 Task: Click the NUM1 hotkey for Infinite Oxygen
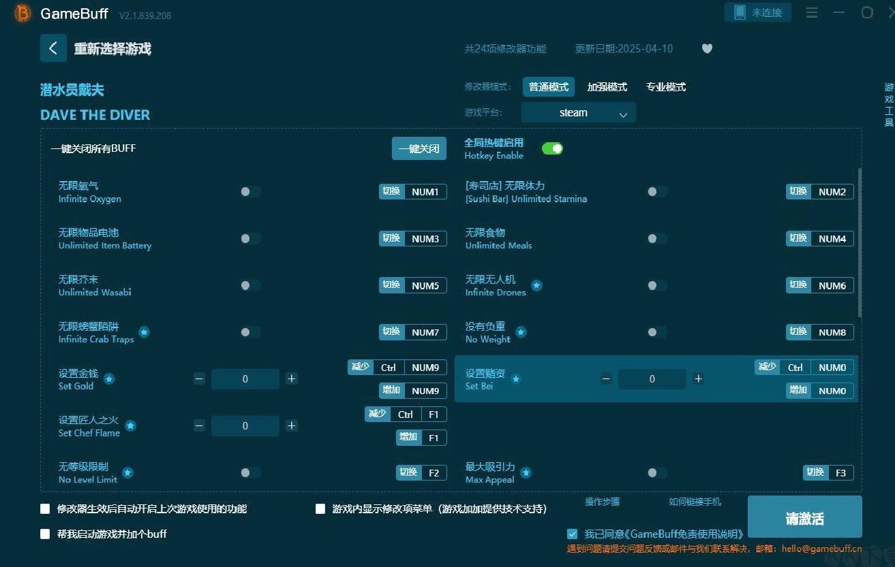(x=425, y=192)
